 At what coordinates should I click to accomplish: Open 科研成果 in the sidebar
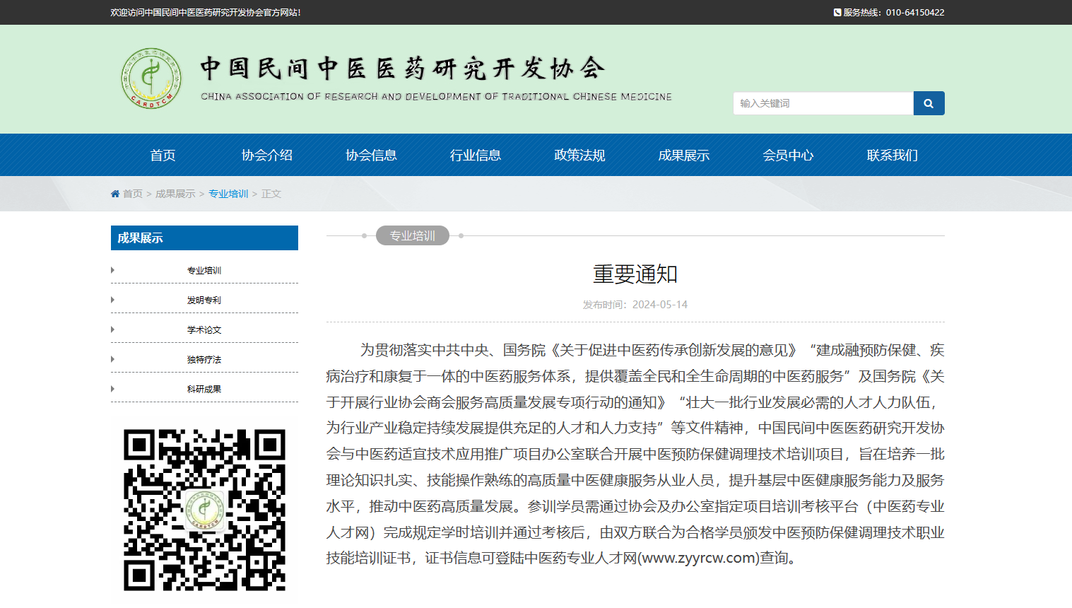204,389
